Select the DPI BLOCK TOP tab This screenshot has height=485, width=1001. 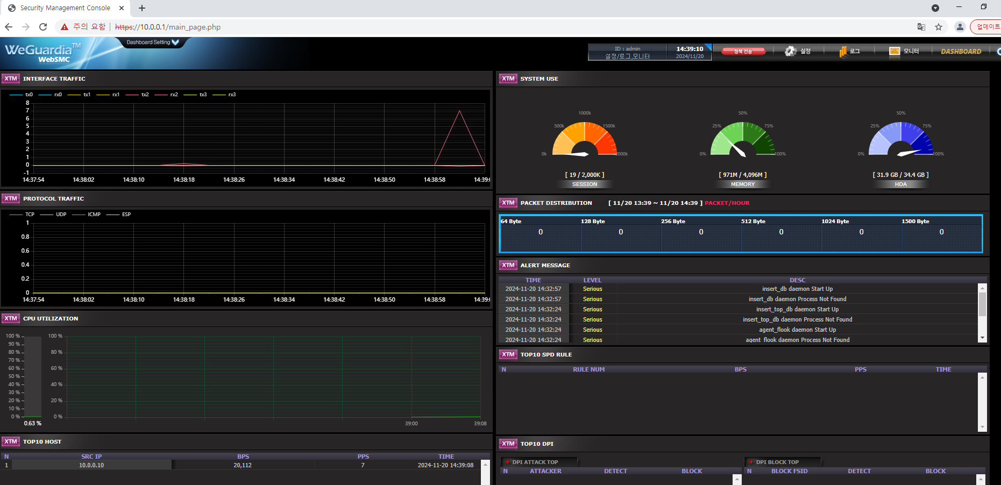click(783, 462)
